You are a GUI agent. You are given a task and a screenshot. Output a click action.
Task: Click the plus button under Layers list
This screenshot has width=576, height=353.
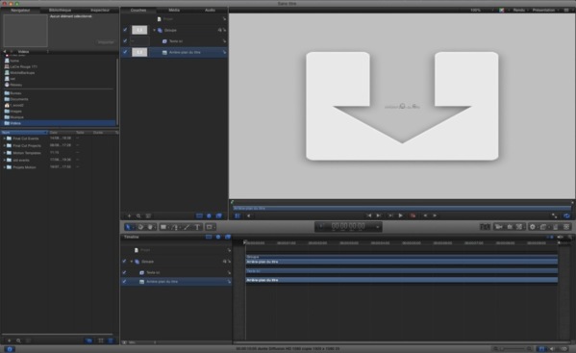[129, 216]
